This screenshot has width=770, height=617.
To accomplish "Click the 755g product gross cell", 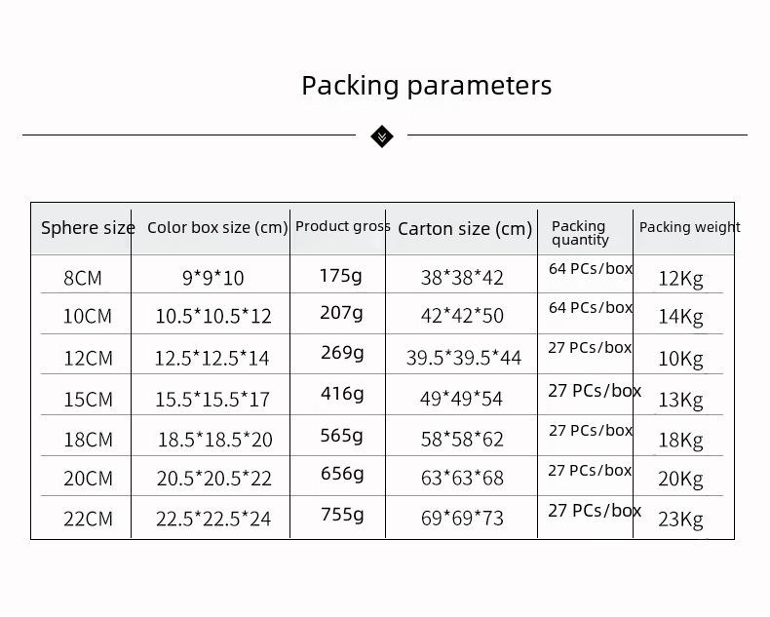I will click(x=341, y=514).
